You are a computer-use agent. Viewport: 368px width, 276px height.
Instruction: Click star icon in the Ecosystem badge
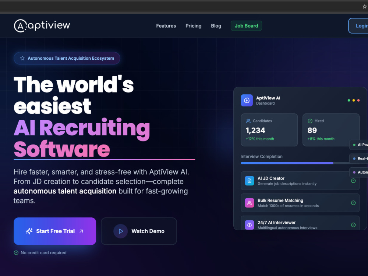(x=22, y=58)
